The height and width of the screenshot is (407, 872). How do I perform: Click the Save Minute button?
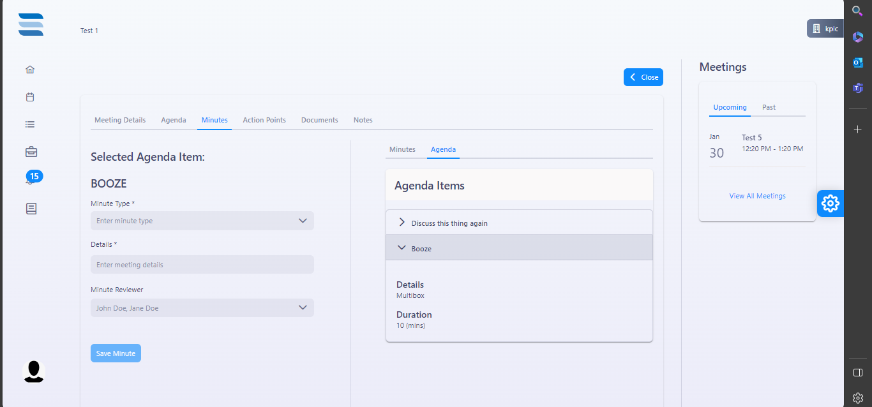116,353
